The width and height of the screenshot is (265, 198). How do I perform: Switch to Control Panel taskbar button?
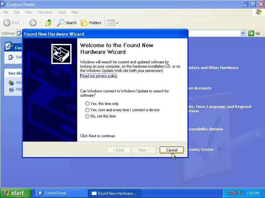tap(61, 193)
